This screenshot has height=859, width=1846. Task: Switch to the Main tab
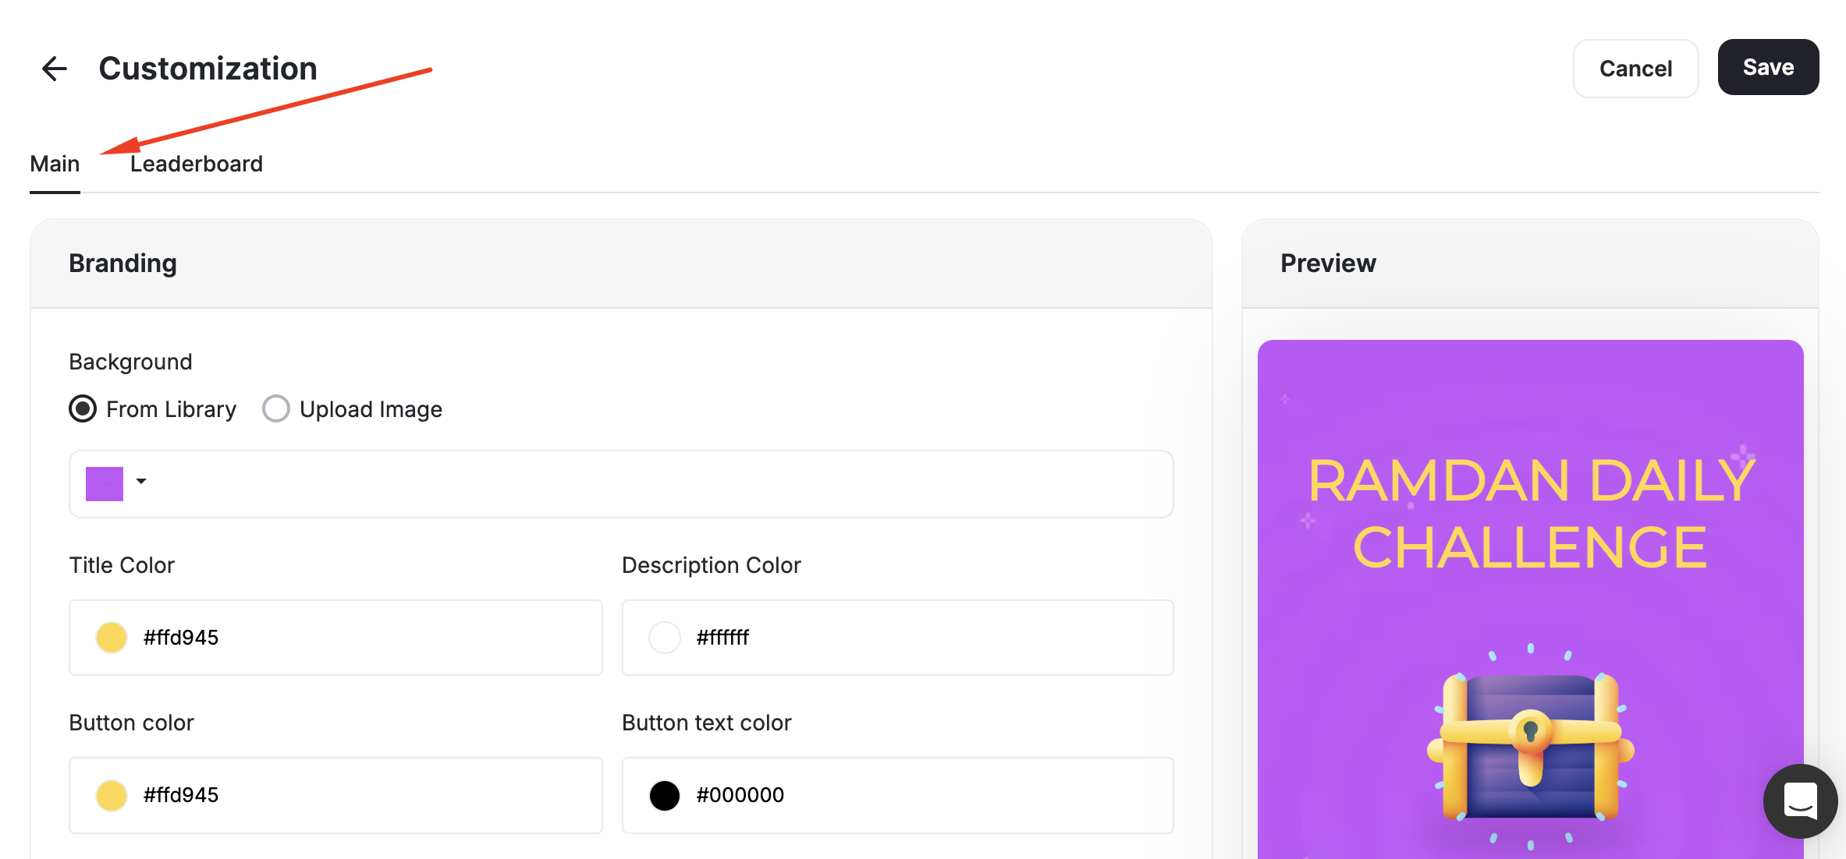point(55,164)
